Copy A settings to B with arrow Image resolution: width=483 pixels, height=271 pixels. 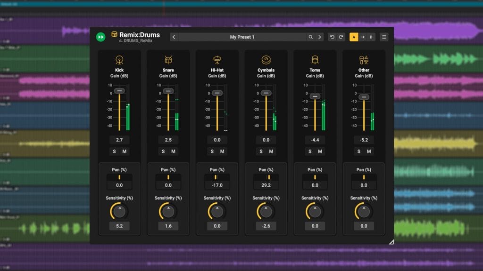[362, 37]
